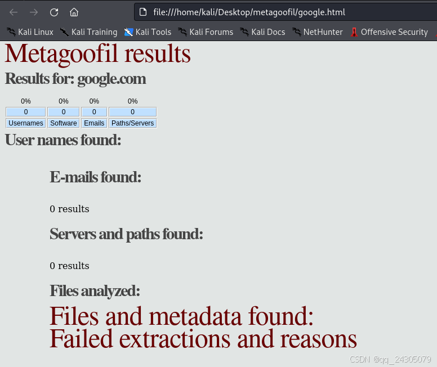Open the Kali Docs bookmark
The image size is (437, 367).
coord(262,32)
